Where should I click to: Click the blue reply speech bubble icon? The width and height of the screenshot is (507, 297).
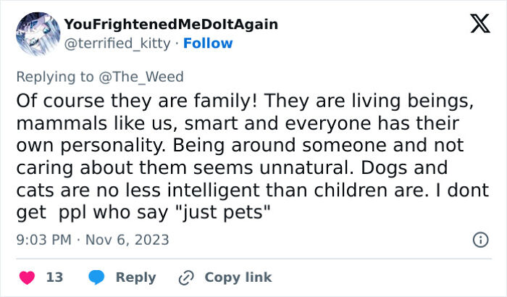click(98, 277)
